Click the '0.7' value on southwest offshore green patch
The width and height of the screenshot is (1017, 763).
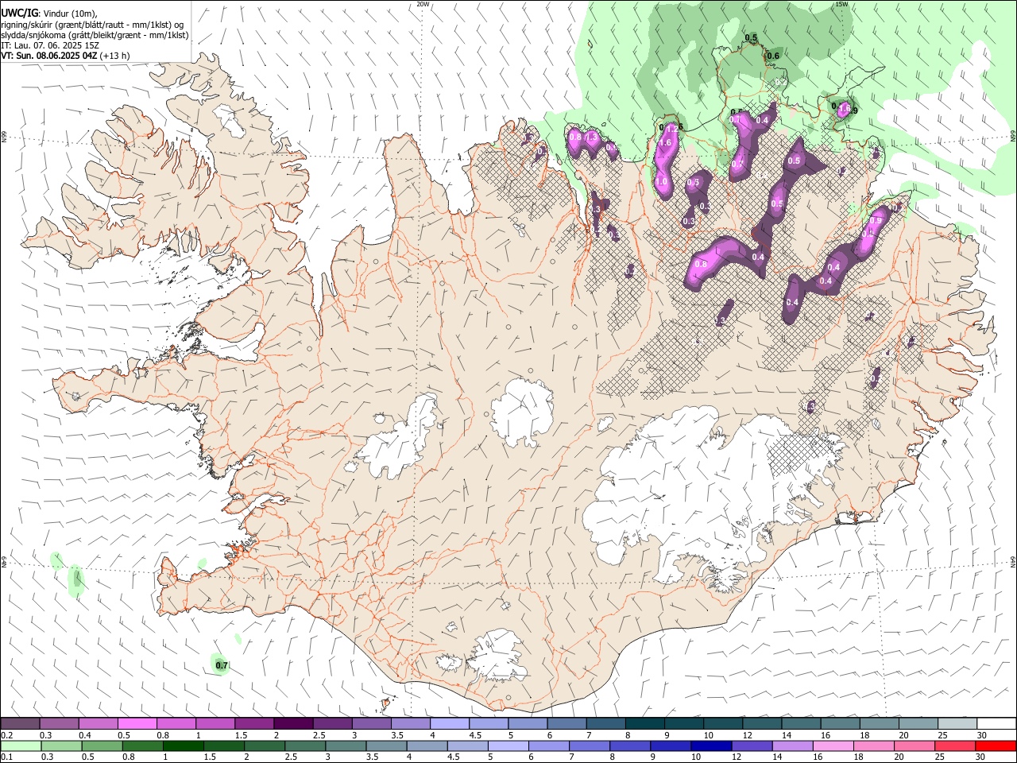pyautogui.click(x=222, y=665)
